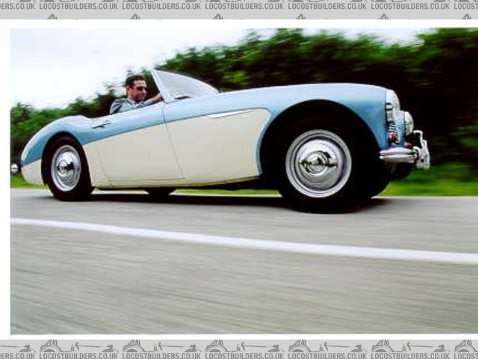Click the driver's hand on steering wheel

(155, 98)
